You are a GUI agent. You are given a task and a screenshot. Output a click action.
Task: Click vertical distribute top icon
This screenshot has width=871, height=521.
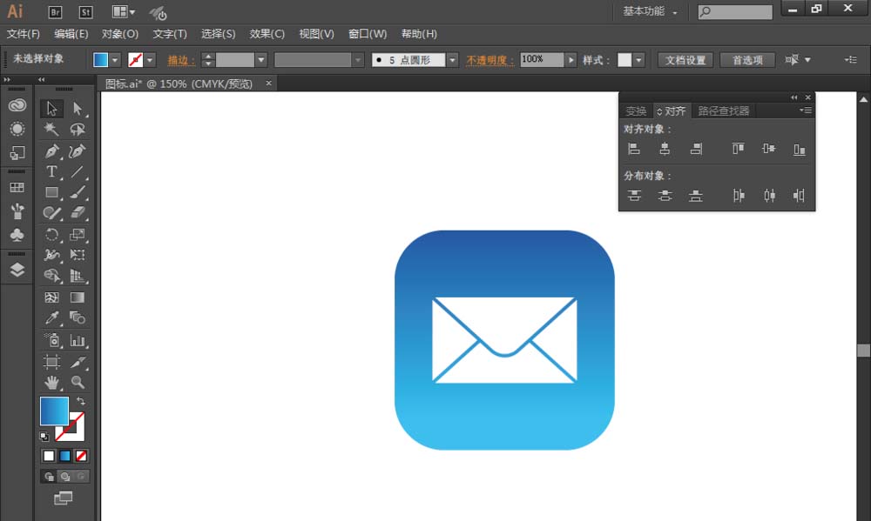(x=634, y=196)
